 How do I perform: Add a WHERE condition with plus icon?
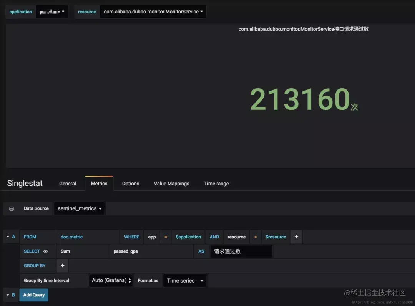pos(296,237)
